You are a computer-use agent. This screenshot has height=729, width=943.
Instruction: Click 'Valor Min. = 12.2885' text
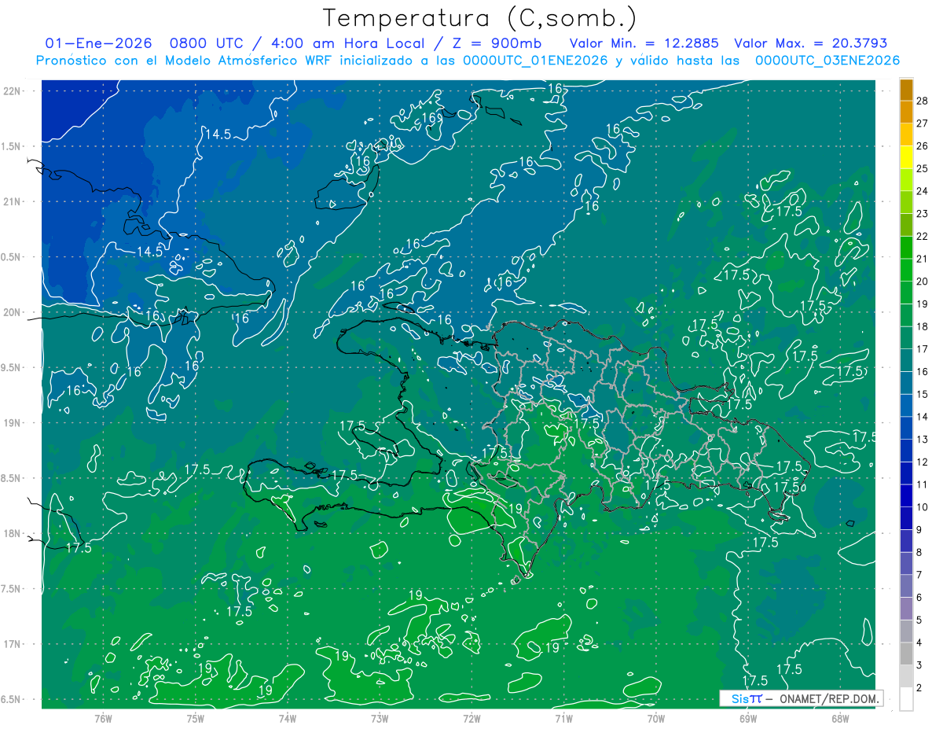click(644, 43)
